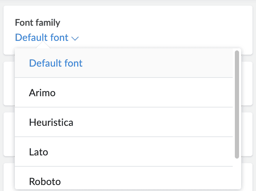Click the Font family label
The height and width of the screenshot is (191, 256).
tap(37, 23)
